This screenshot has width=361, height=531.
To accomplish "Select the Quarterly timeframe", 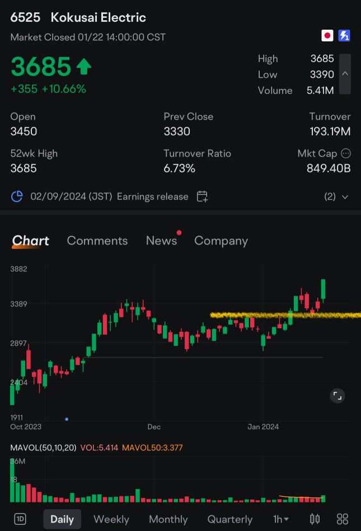I will pos(230,519).
